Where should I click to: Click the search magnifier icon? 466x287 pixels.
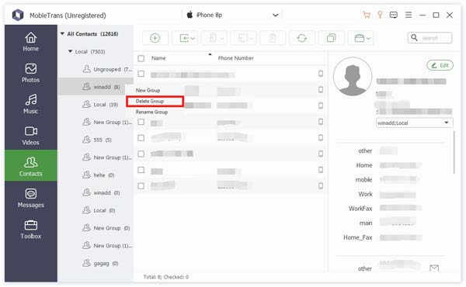pos(414,38)
